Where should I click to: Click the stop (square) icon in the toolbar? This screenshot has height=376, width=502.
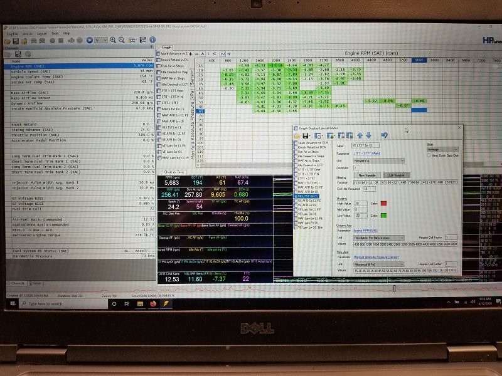click(x=60, y=41)
